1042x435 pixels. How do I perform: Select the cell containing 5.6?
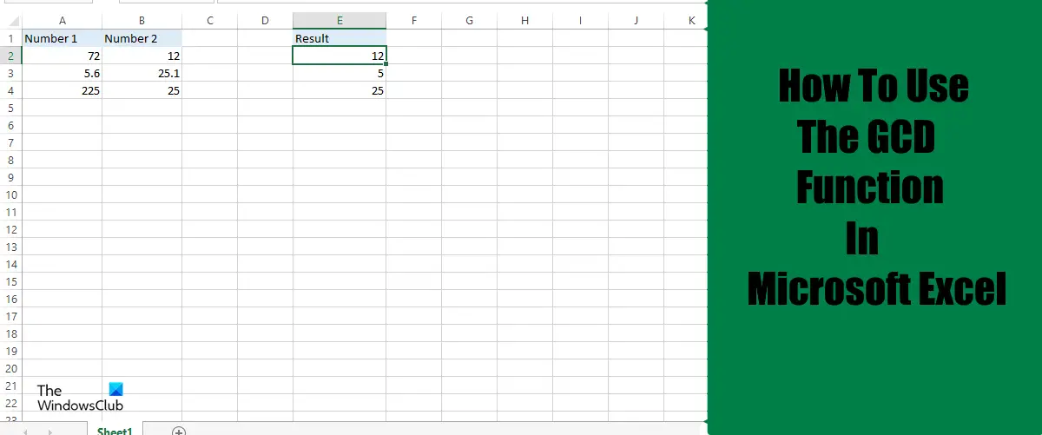pos(63,73)
